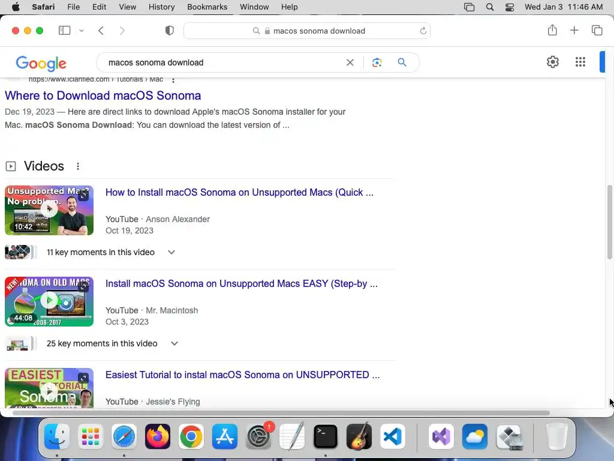Open the sidebar tab group dropdown arrow
Viewport: 614px width, 461px height.
click(82, 31)
